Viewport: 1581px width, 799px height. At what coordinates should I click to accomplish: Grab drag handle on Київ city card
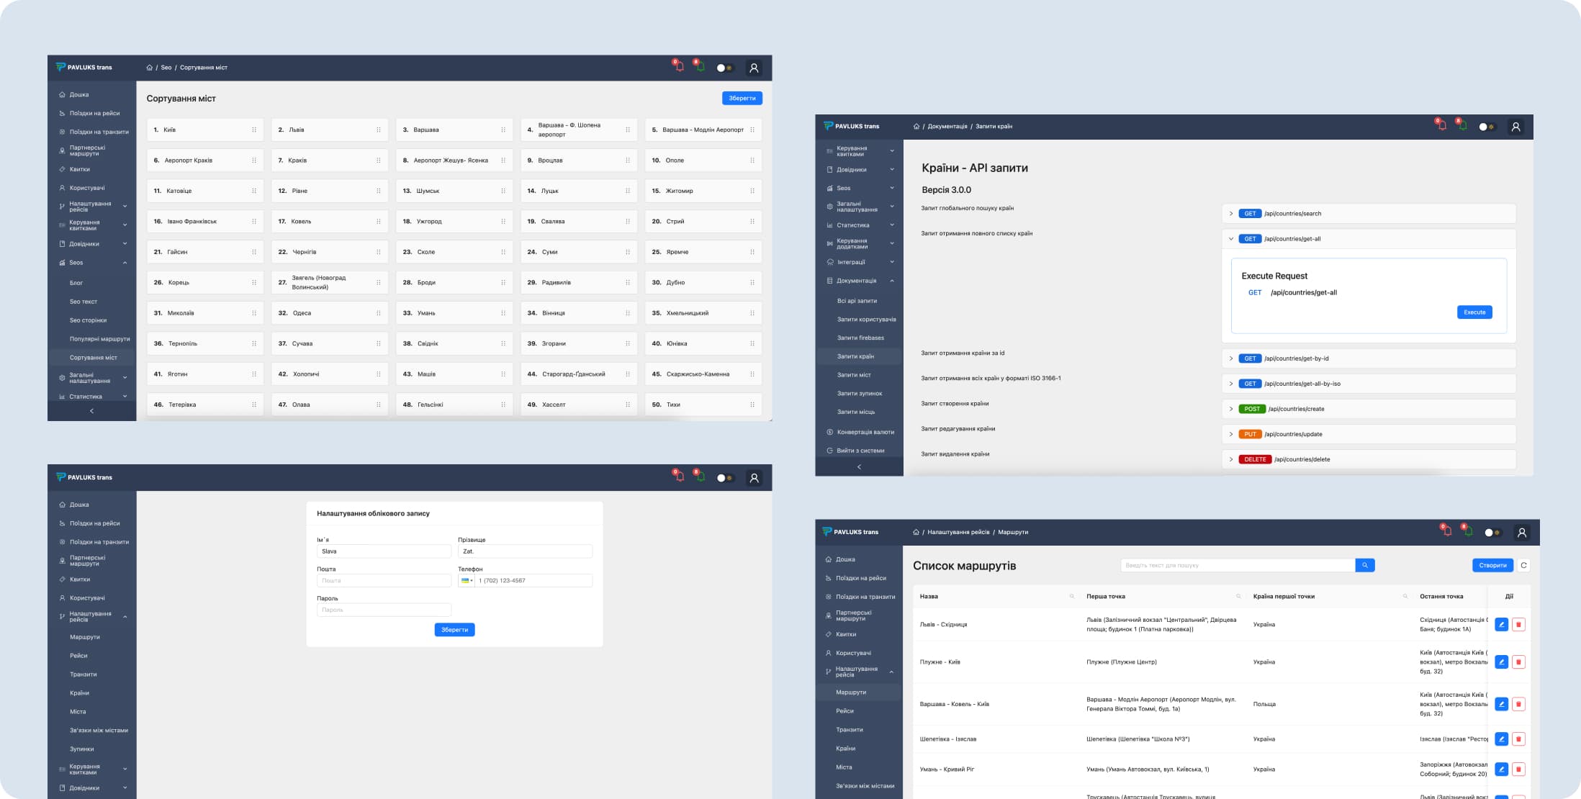pyautogui.click(x=254, y=130)
